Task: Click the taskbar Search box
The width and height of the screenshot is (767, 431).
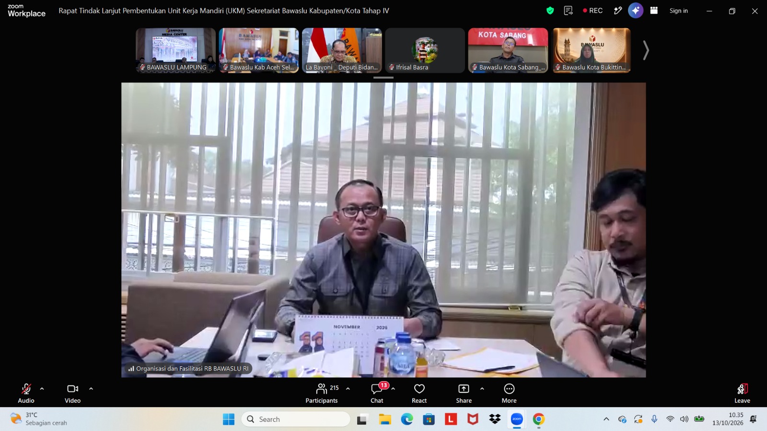Action: (296, 420)
